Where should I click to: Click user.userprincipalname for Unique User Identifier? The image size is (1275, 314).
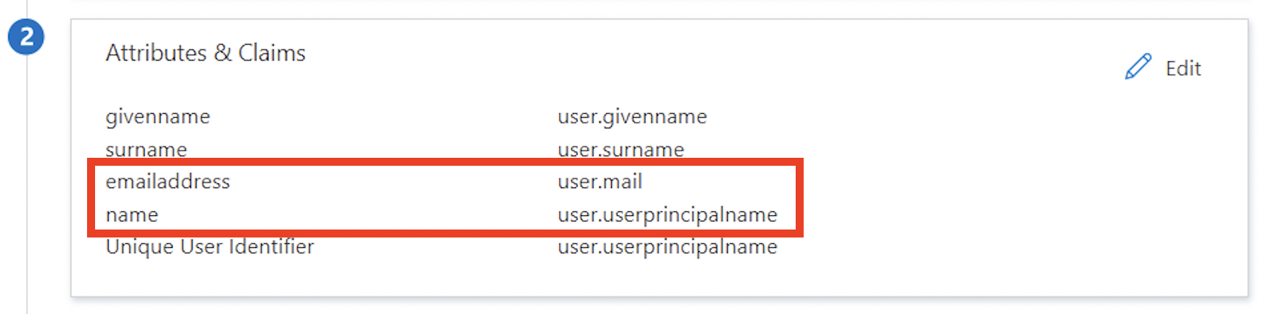[x=667, y=247]
